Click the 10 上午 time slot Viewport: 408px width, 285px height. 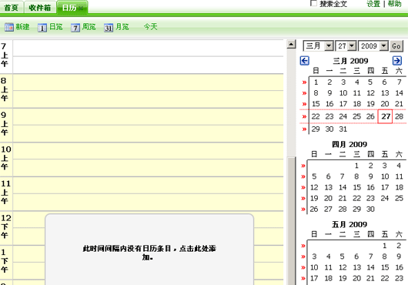148,159
